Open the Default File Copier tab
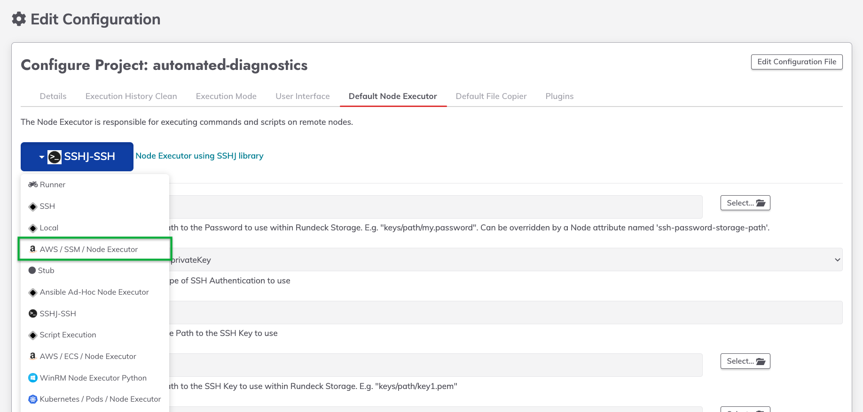The width and height of the screenshot is (863, 412). point(491,96)
